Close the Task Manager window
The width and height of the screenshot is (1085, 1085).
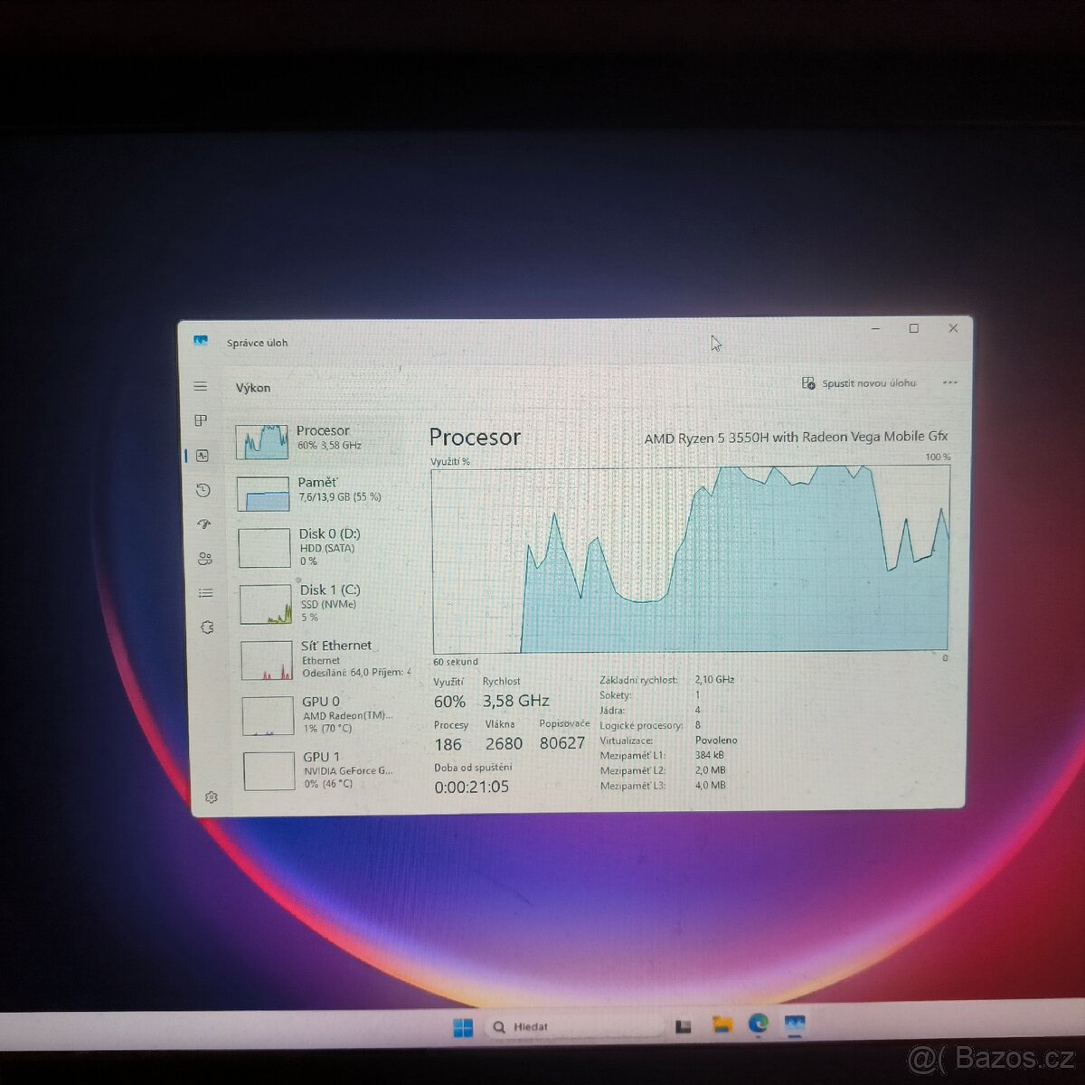pos(953,328)
